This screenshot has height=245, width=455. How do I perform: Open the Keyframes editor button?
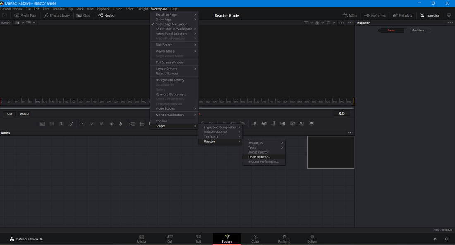375,15
